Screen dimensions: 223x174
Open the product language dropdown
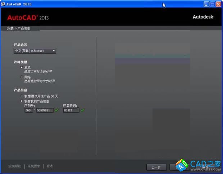[35, 51]
